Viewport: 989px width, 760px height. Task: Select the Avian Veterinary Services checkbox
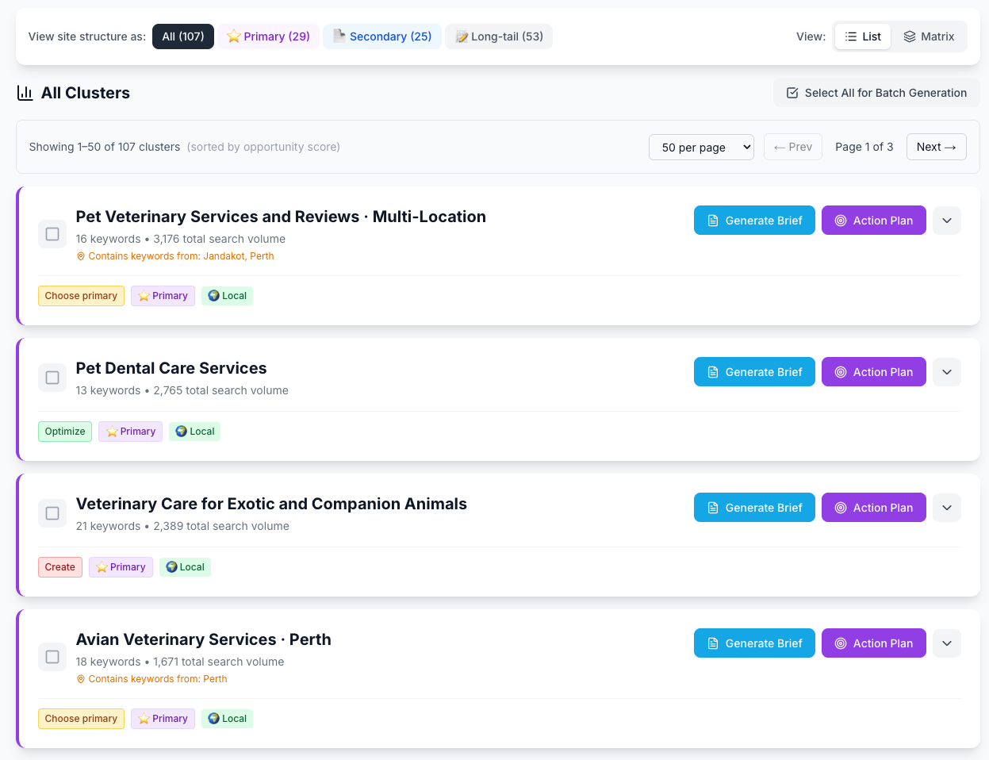52,657
